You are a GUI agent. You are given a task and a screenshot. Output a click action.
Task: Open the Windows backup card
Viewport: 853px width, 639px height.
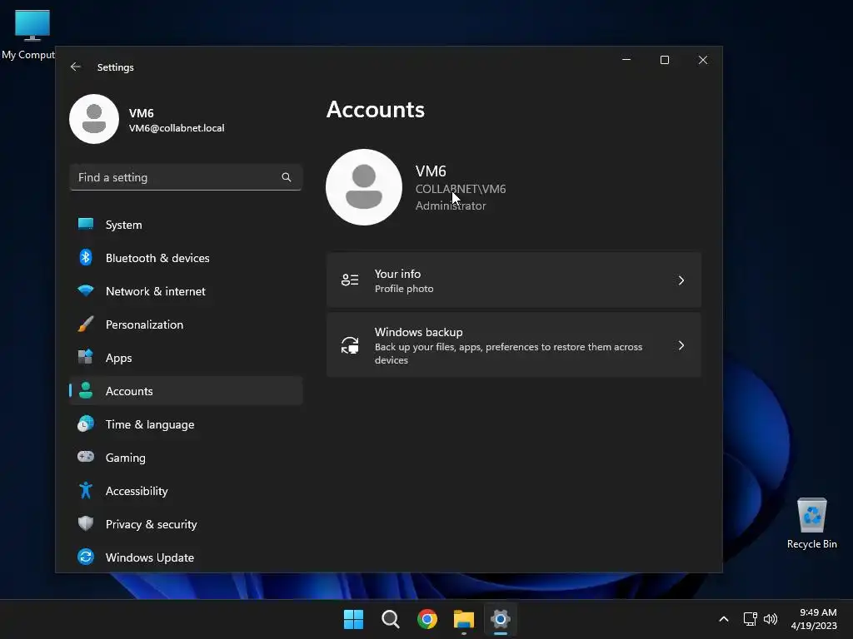point(513,345)
